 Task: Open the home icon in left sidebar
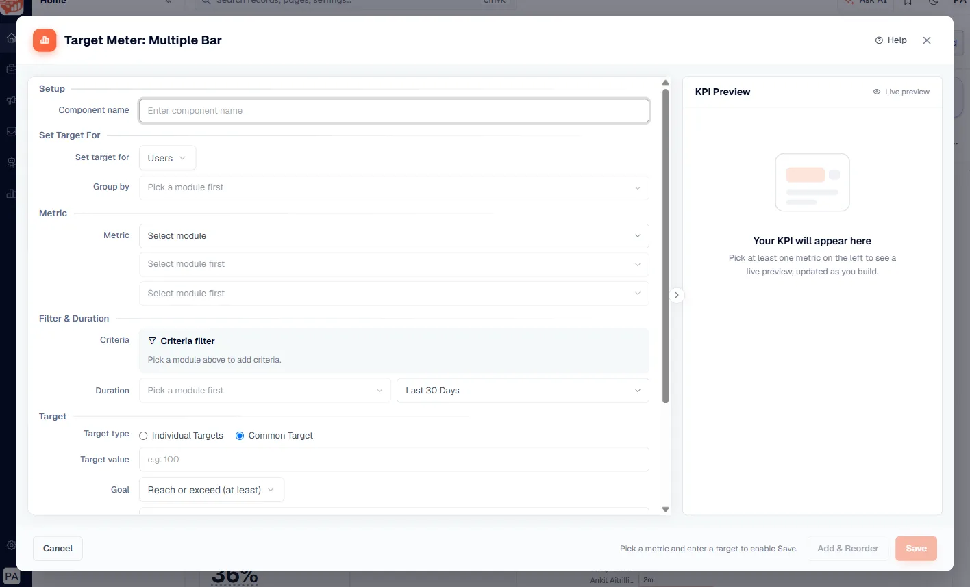11,38
